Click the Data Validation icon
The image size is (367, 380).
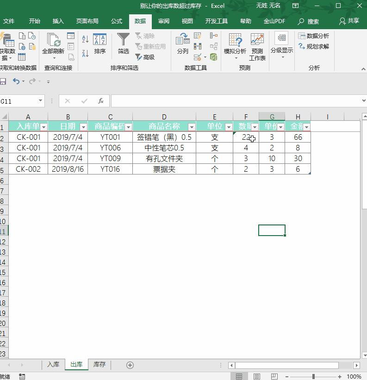tap(198, 57)
